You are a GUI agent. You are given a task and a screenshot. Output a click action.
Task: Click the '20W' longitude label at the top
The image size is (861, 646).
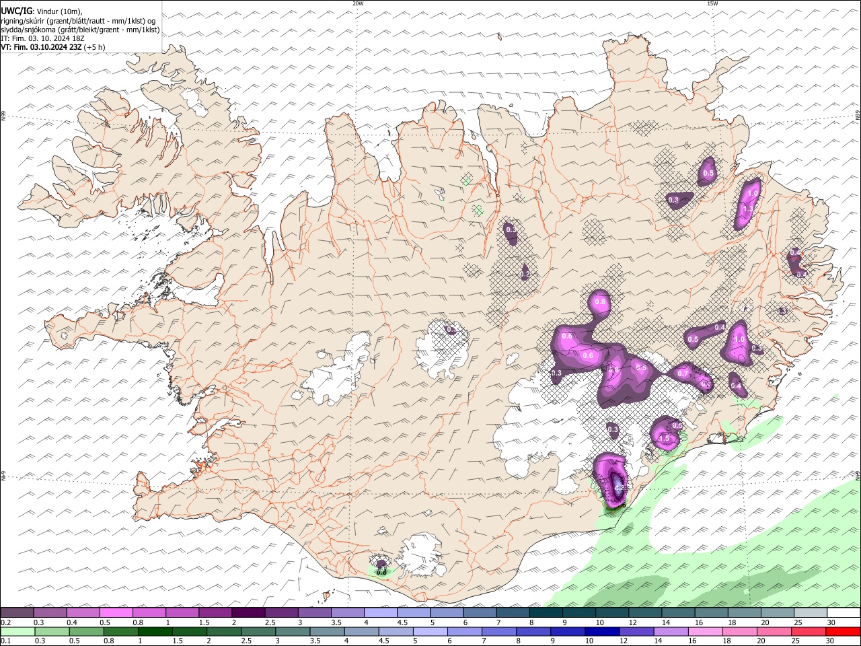(x=358, y=3)
